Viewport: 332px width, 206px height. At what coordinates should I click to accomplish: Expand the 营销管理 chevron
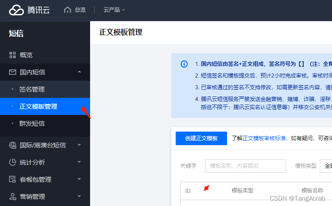click(79, 196)
